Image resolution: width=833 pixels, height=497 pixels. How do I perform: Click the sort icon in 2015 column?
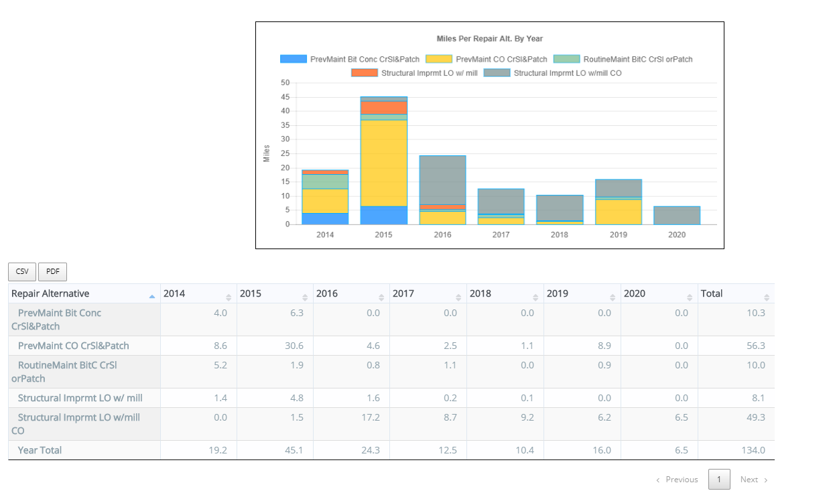coord(305,297)
